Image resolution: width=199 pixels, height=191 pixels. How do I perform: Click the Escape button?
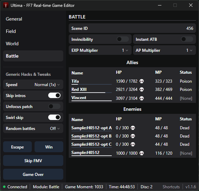click(x=17, y=147)
